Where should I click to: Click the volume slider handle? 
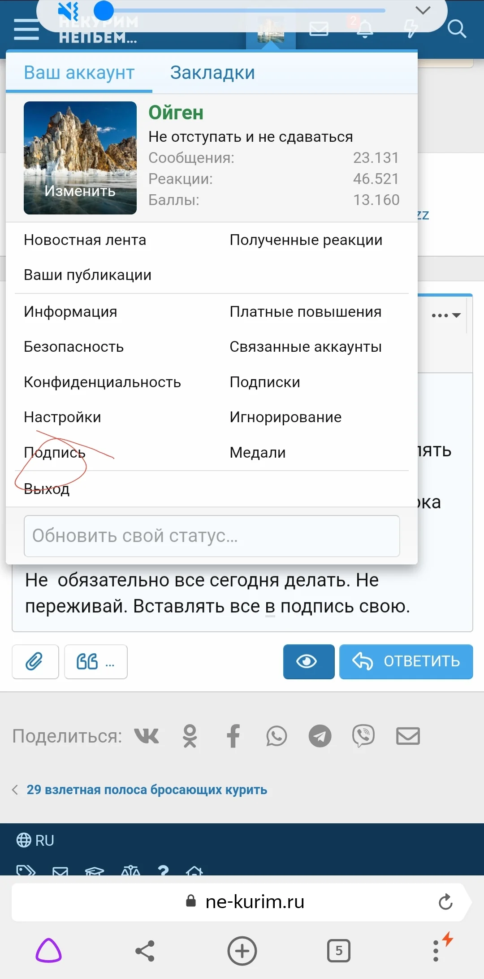pyautogui.click(x=104, y=10)
